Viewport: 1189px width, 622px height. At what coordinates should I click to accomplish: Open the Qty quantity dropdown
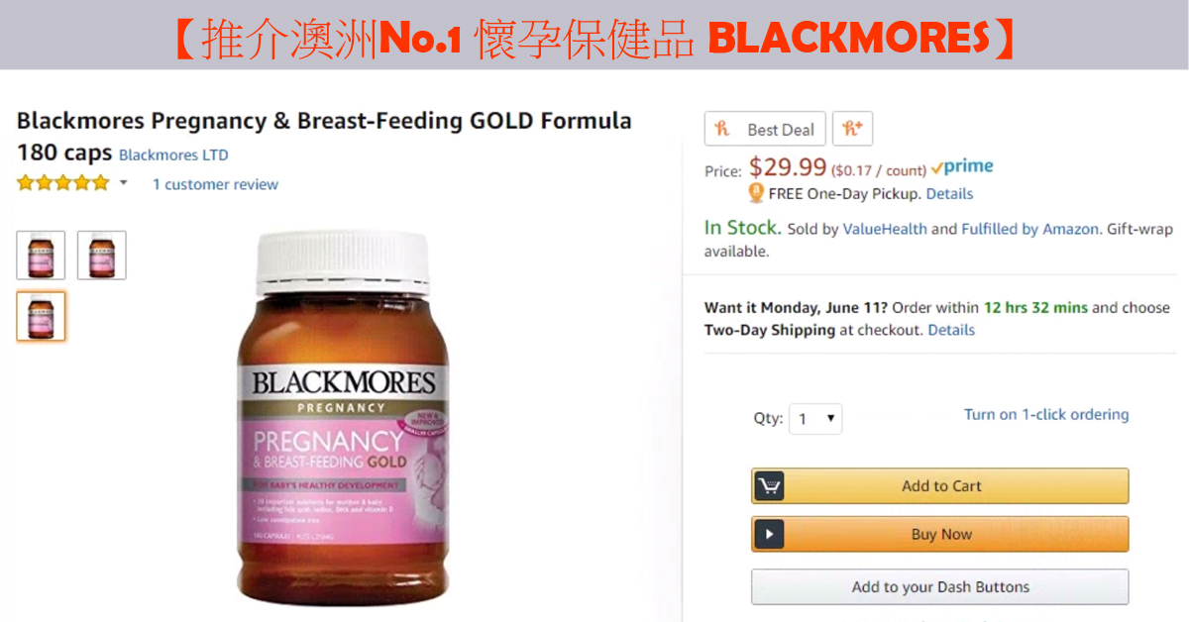[815, 419]
